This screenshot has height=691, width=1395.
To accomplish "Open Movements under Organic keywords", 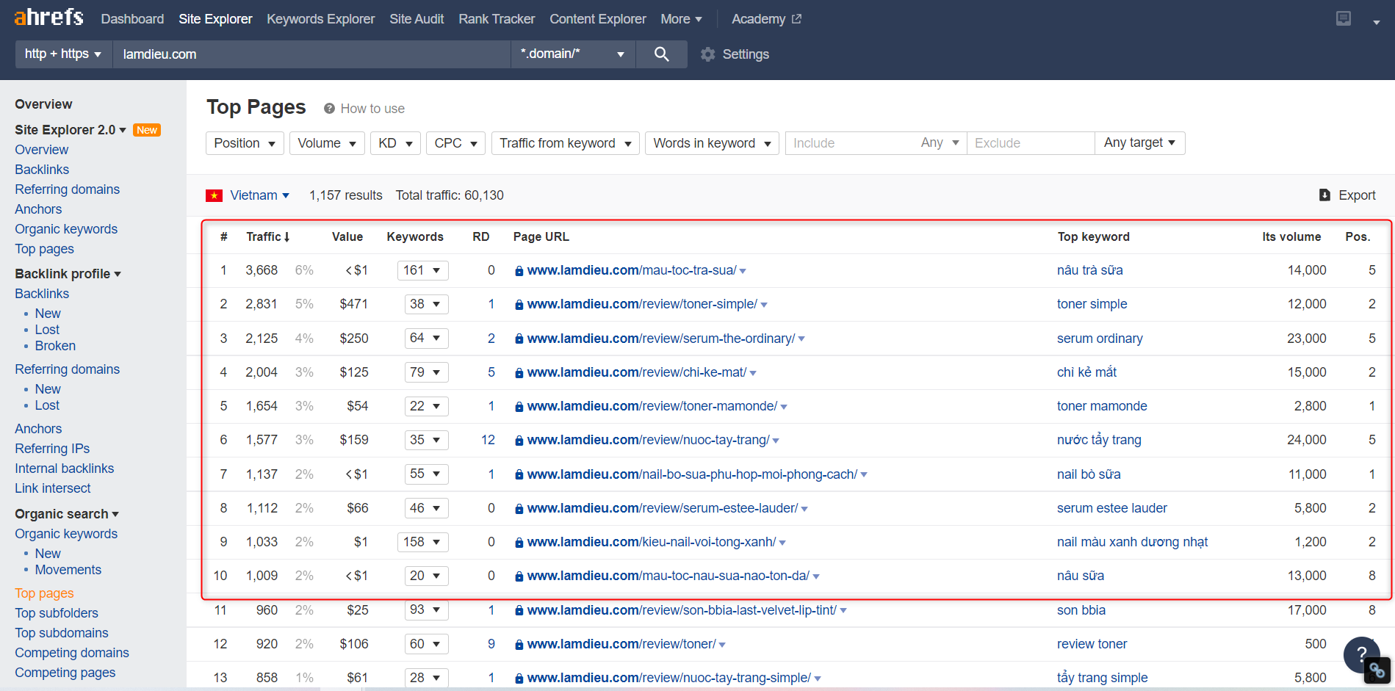I will click(x=68, y=570).
